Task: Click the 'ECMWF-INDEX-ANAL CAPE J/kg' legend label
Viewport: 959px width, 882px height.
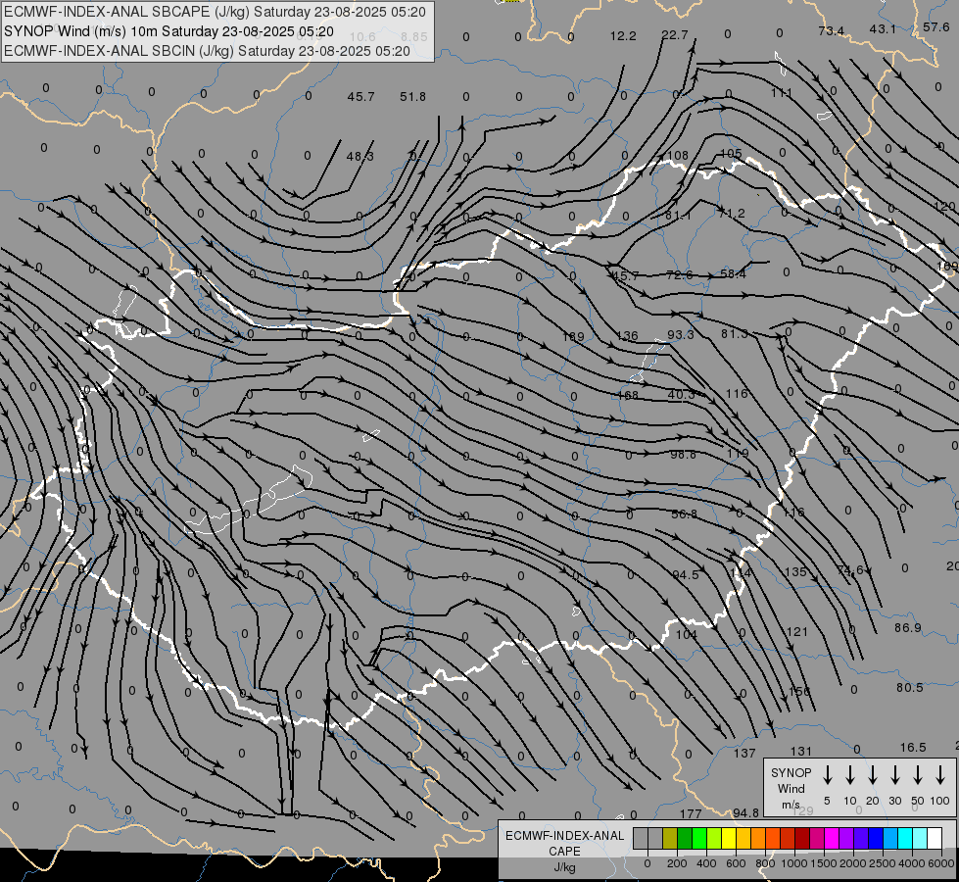Action: pos(564,852)
